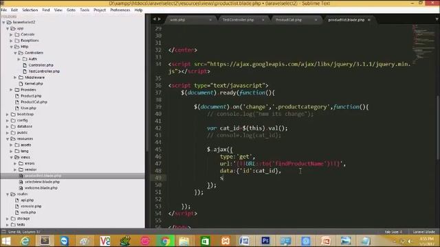Open User.php in sidebar

coord(28,108)
